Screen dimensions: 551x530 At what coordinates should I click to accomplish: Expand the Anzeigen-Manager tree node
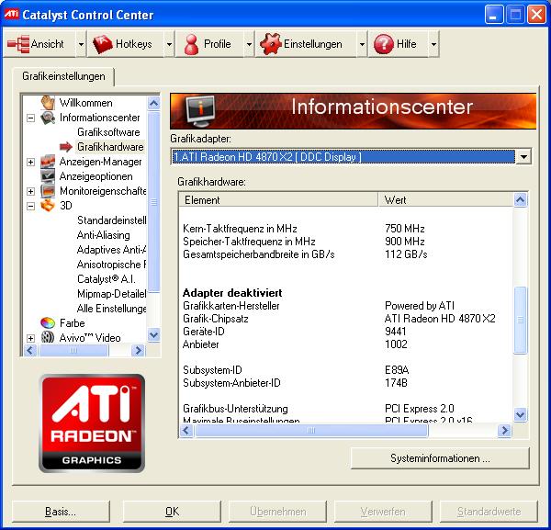click(x=31, y=162)
